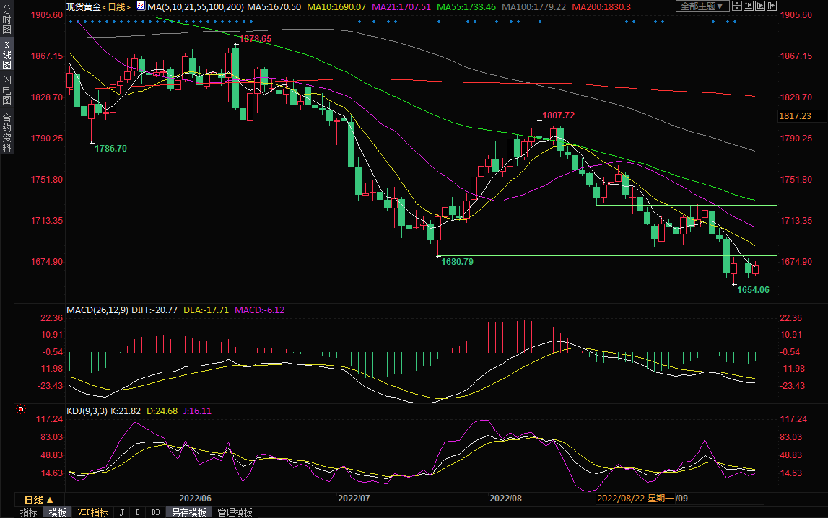
Task: Click the DEA:-17.71 value
Action: pyautogui.click(x=206, y=310)
